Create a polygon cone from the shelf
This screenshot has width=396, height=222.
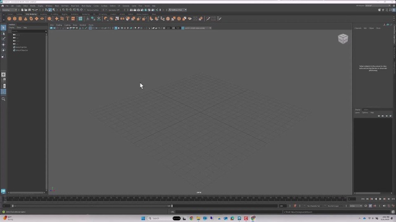[x=26, y=18]
